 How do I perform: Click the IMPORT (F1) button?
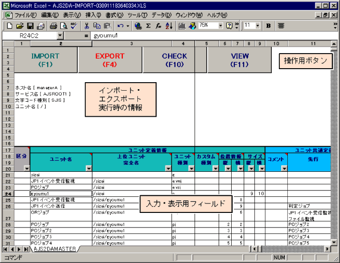click(x=46, y=60)
